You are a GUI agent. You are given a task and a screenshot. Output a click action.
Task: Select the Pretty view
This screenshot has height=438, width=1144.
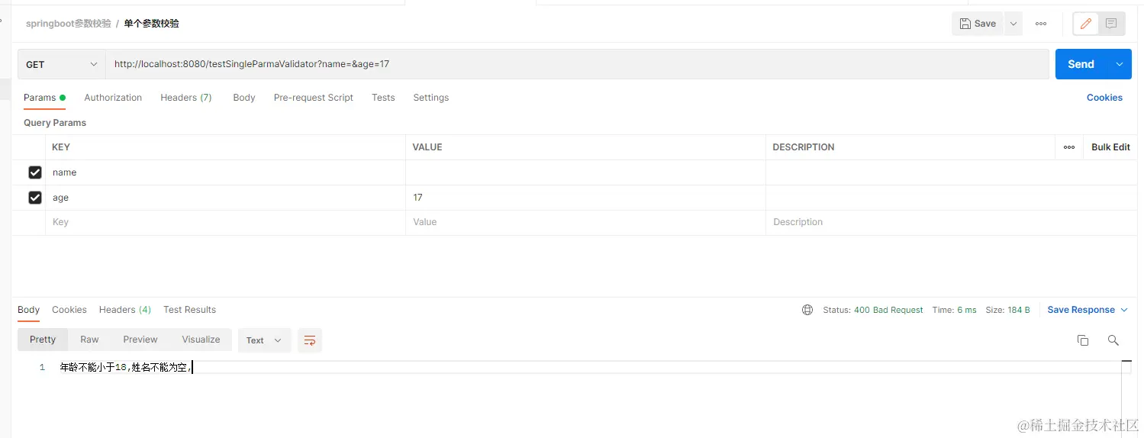pyautogui.click(x=43, y=340)
